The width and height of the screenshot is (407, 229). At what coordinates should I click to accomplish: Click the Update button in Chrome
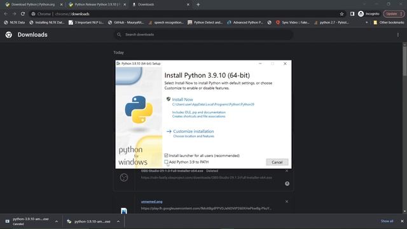(394, 14)
